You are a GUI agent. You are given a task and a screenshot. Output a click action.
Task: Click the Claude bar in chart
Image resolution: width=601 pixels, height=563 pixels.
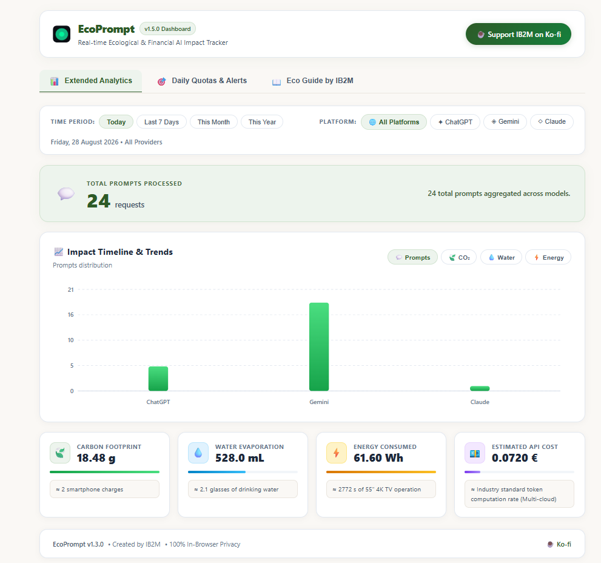click(480, 388)
